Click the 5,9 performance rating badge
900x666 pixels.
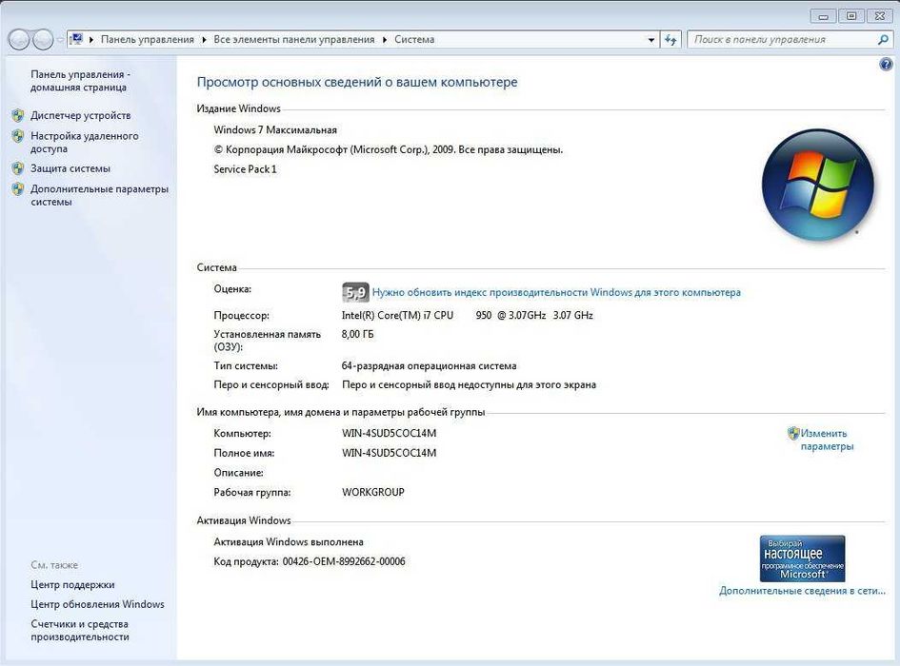point(355,292)
